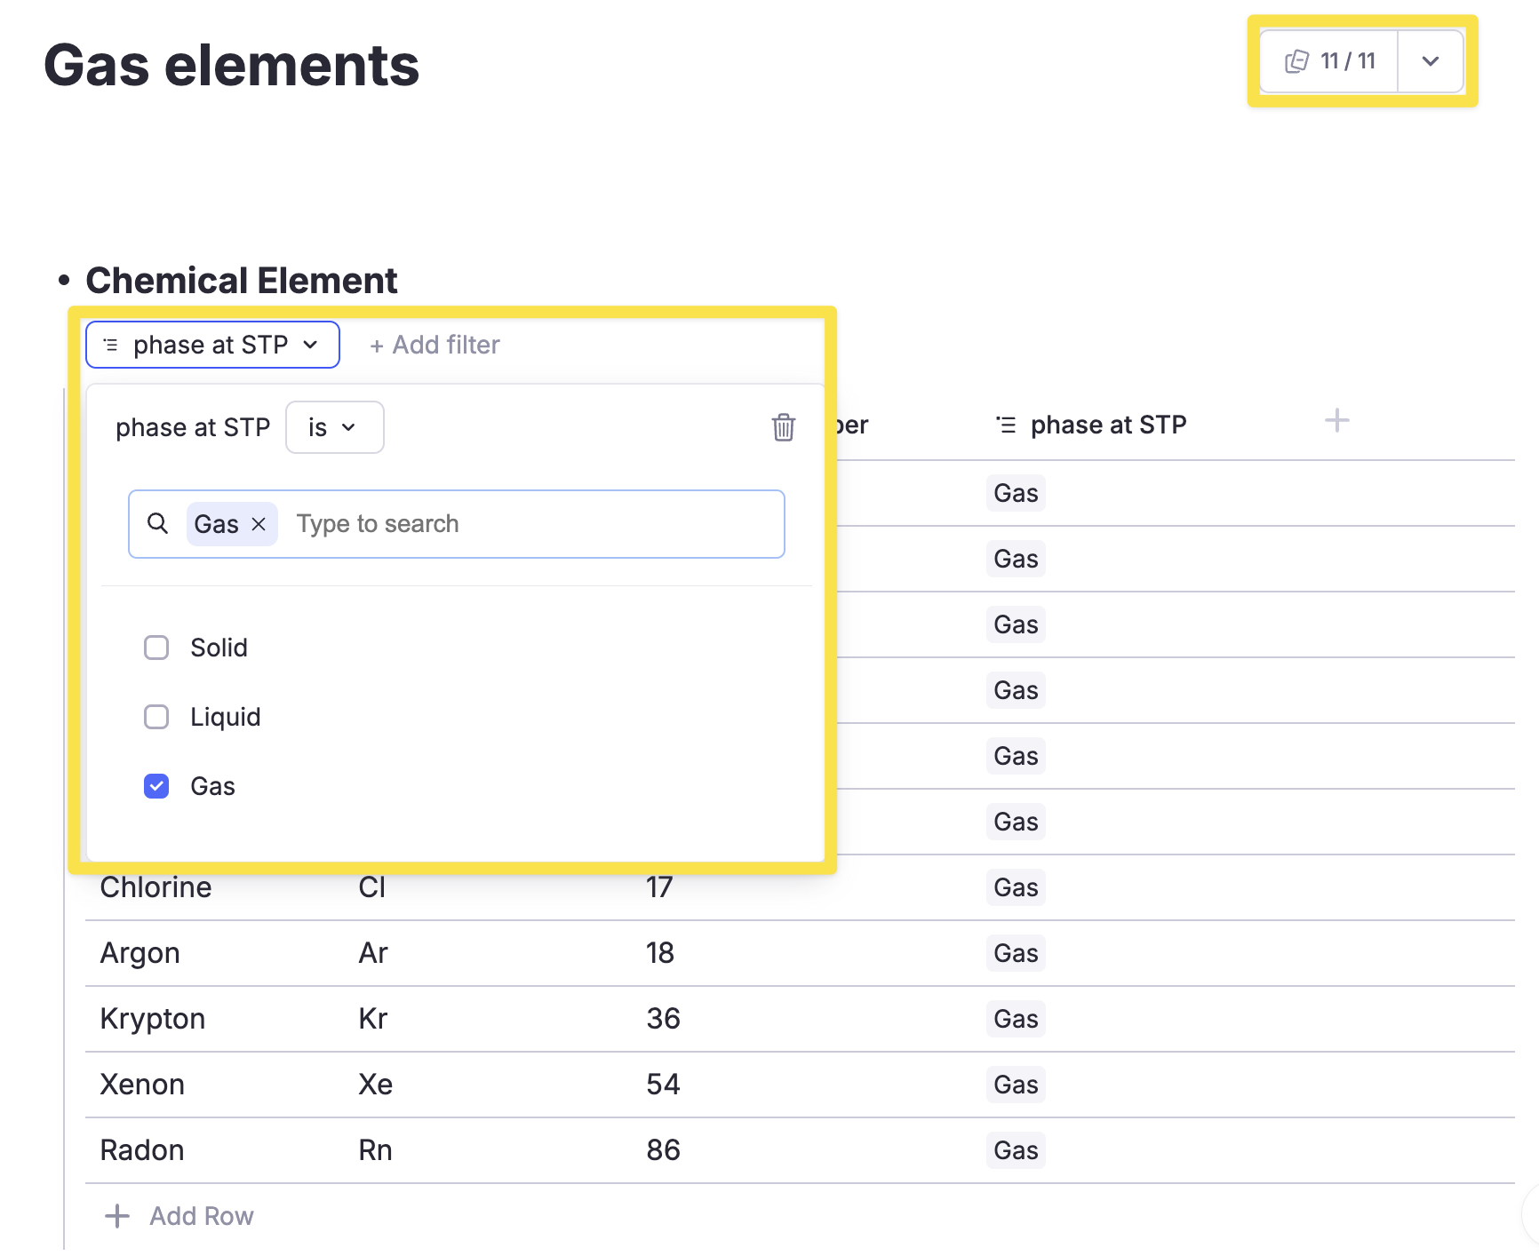Click the list icon in phase at STP column header
The width and height of the screenshot is (1539, 1256).
point(1006,425)
